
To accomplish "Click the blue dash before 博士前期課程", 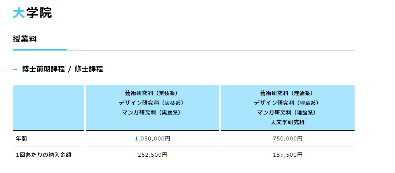I will (15, 69).
